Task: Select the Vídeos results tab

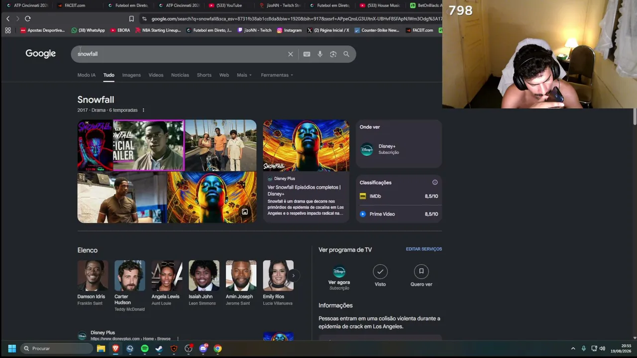Action: (x=156, y=75)
